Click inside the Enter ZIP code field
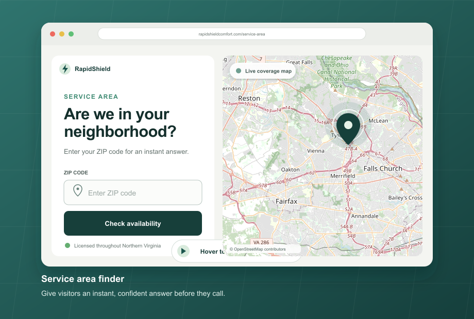Viewport: 474px width, 319px height. pyautogui.click(x=133, y=192)
